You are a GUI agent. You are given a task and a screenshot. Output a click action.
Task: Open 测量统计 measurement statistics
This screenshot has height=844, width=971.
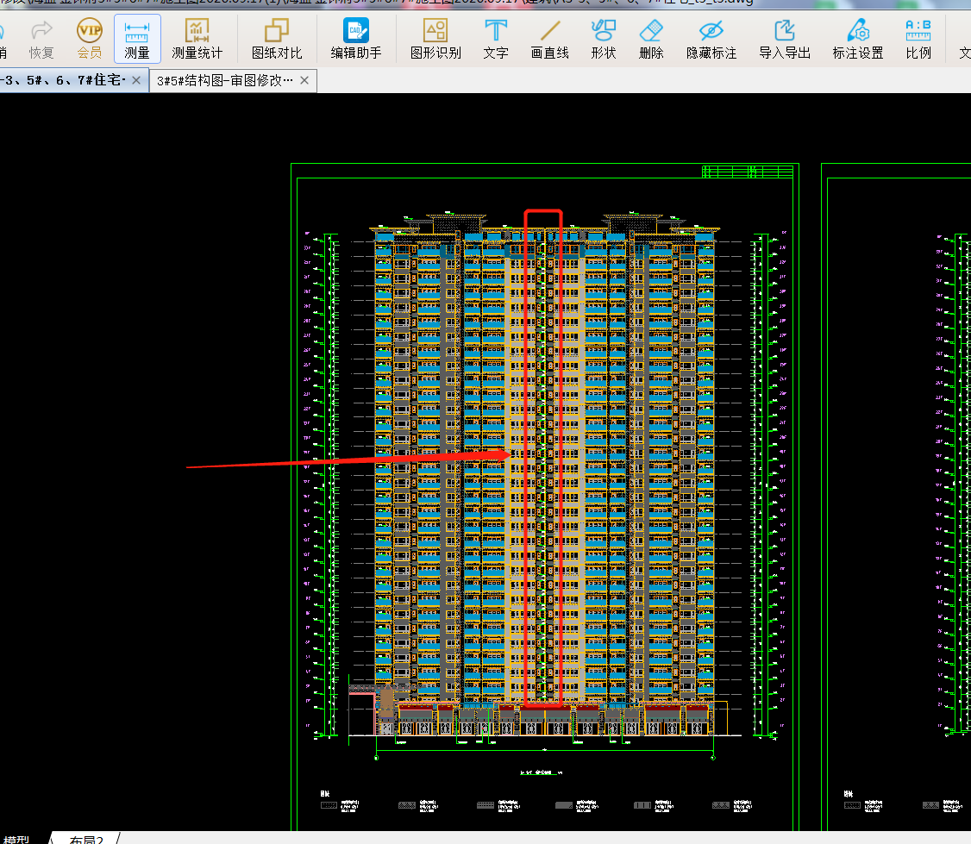click(x=197, y=40)
